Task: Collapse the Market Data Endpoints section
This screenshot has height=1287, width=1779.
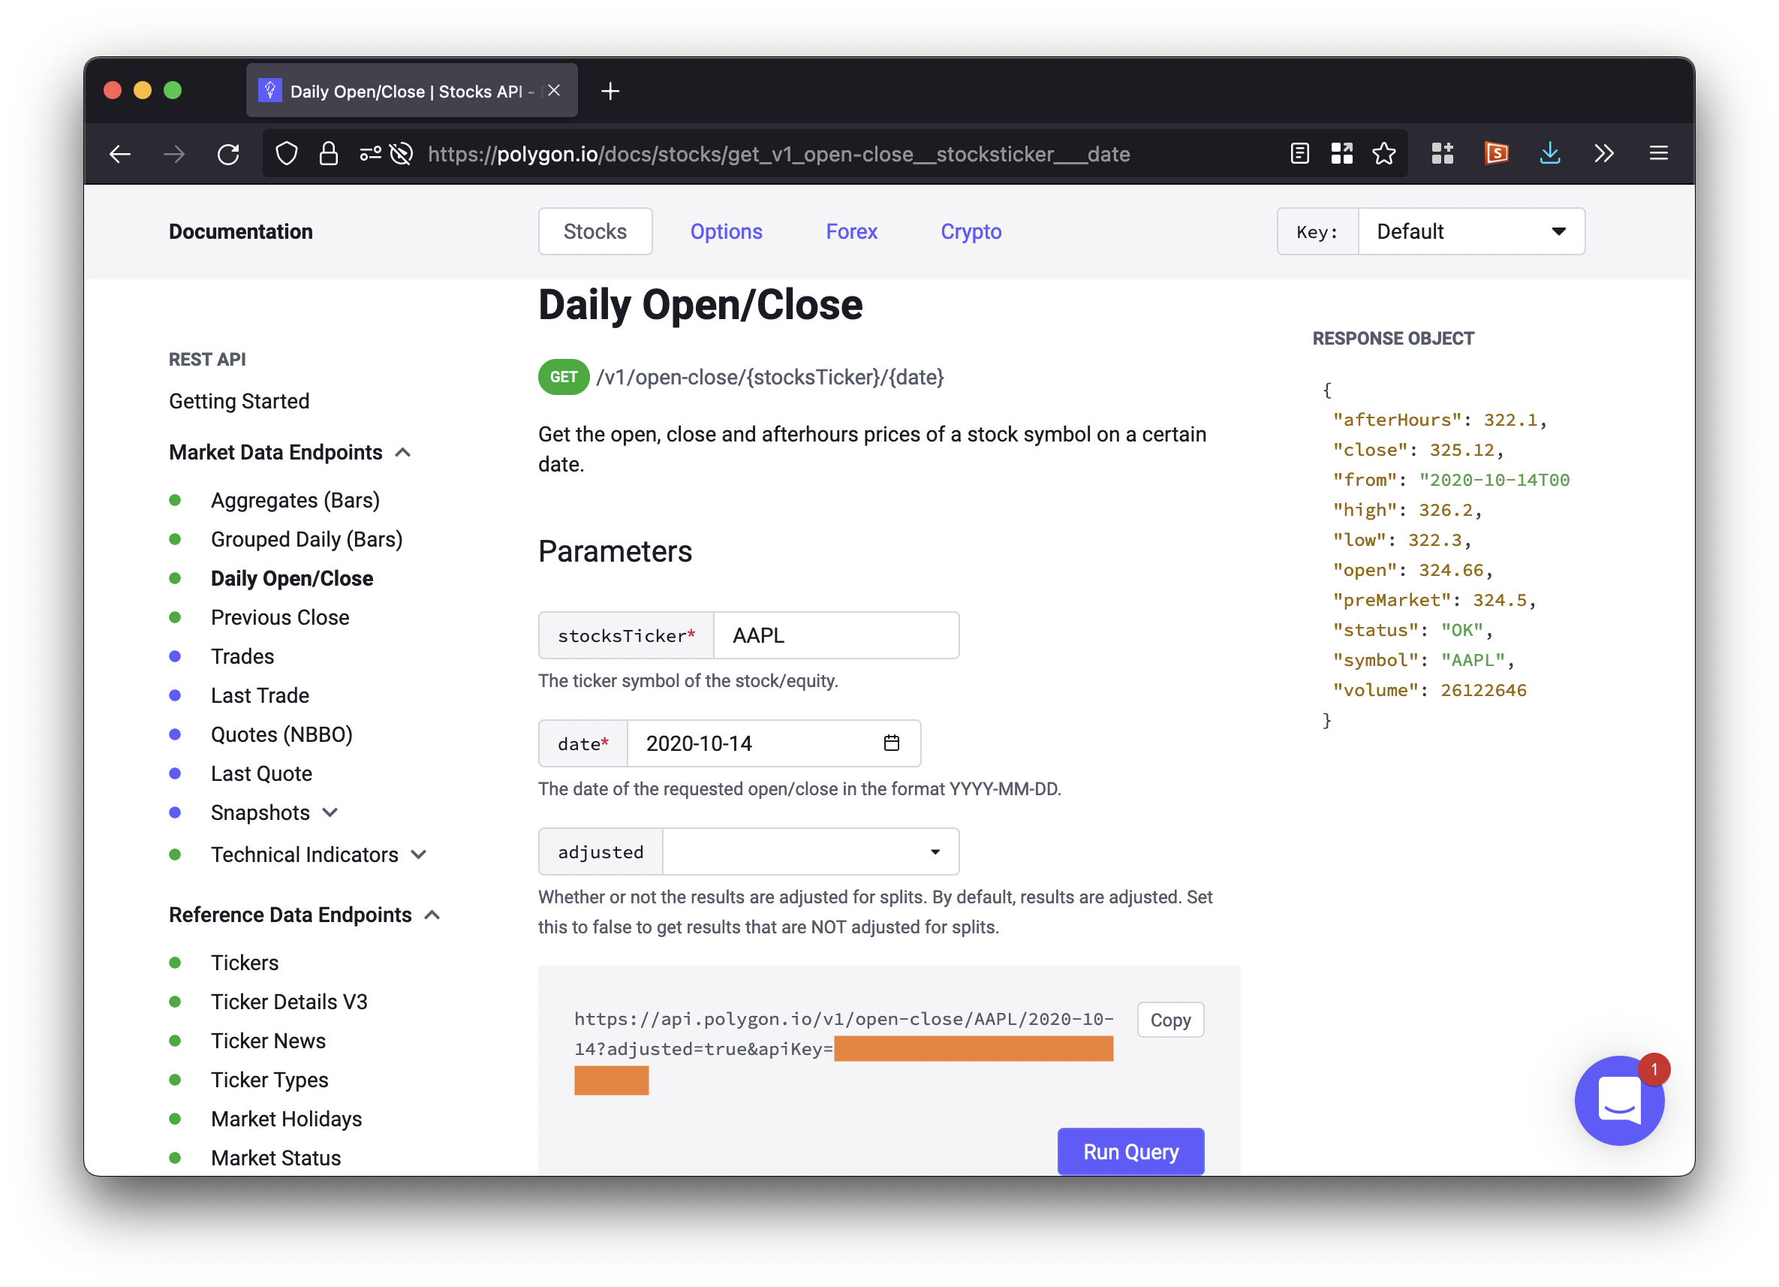Action: (x=403, y=453)
